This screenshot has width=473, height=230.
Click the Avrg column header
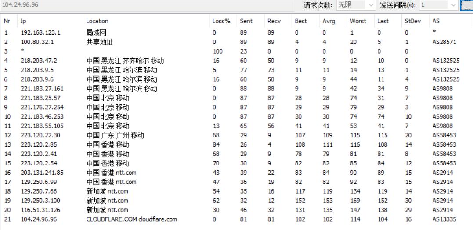coord(329,21)
